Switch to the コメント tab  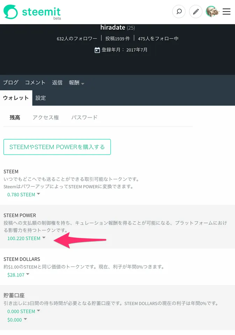(x=35, y=82)
